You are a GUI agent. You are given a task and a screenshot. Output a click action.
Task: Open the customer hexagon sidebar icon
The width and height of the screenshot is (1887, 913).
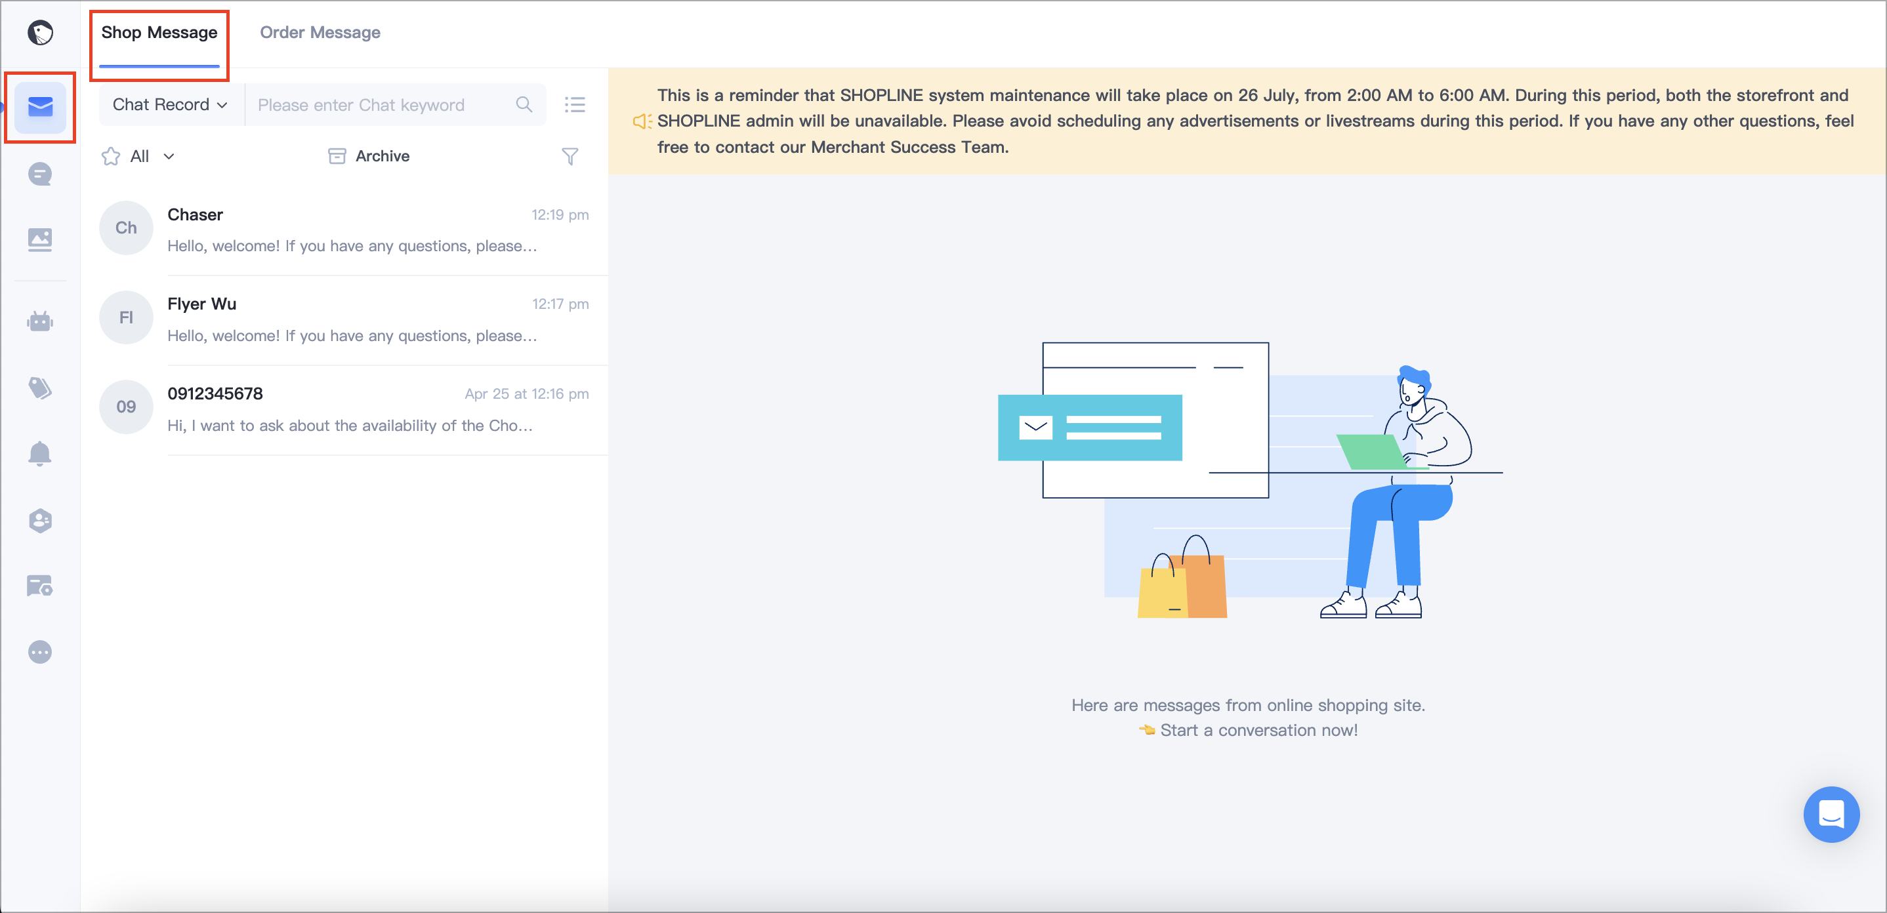click(x=40, y=521)
